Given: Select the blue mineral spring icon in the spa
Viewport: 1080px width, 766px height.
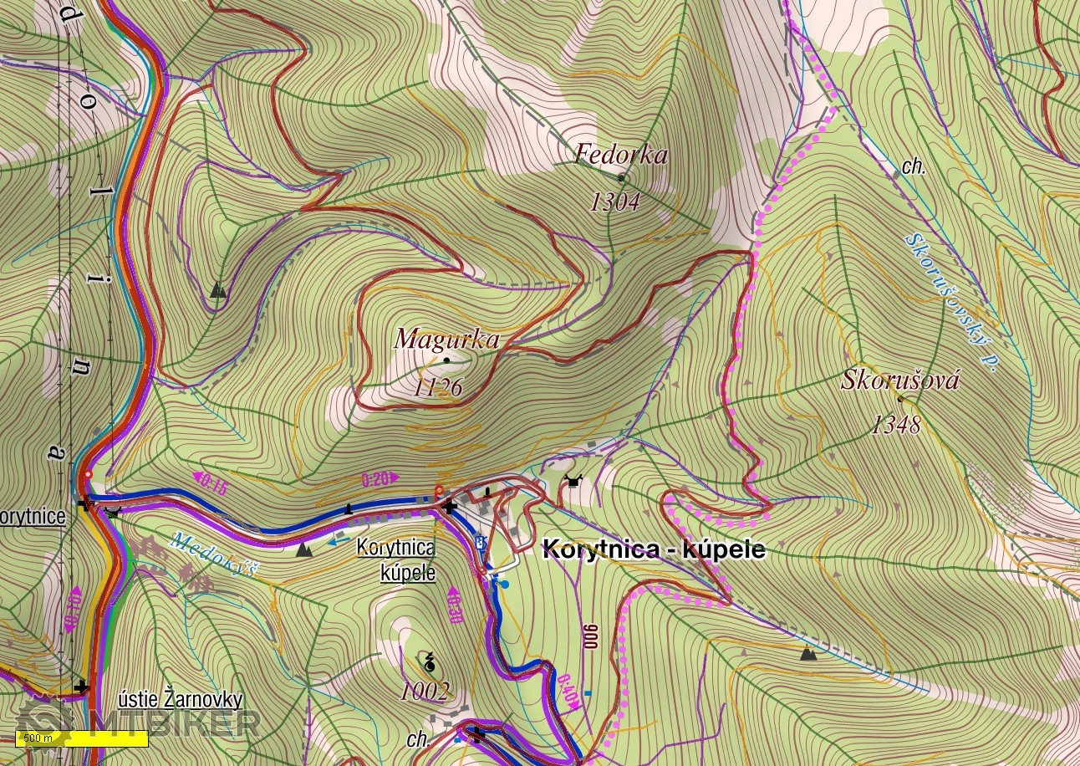Looking at the screenshot, I should (x=504, y=585).
